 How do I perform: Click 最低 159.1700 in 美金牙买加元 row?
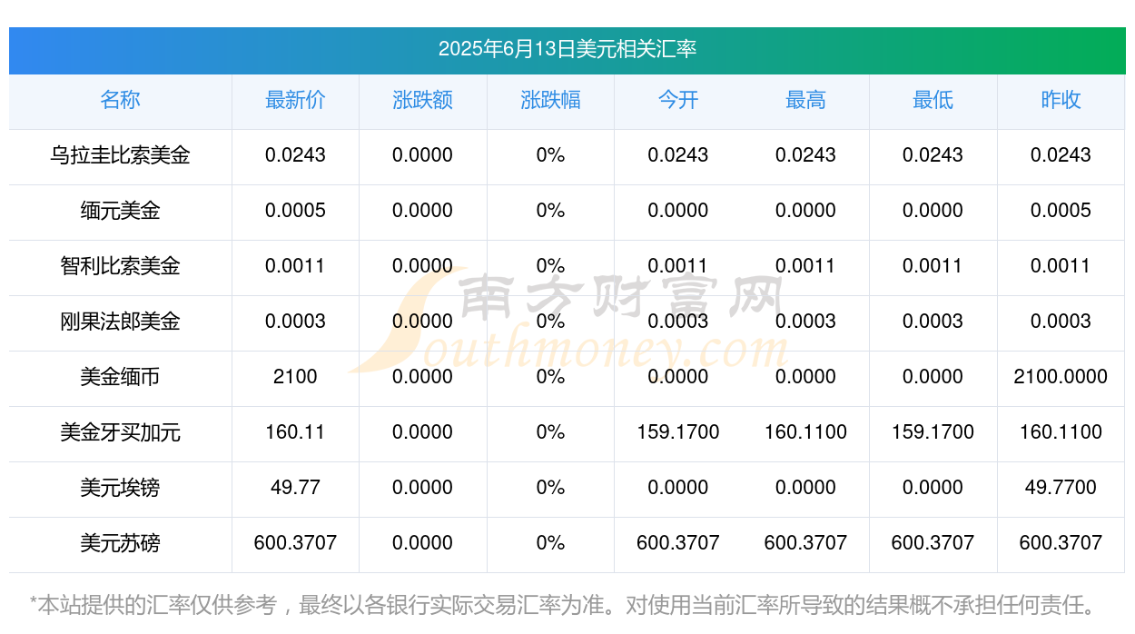pos(933,432)
